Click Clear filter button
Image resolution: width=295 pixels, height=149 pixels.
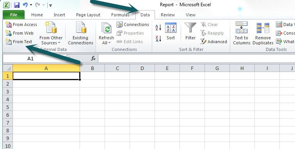[209, 25]
